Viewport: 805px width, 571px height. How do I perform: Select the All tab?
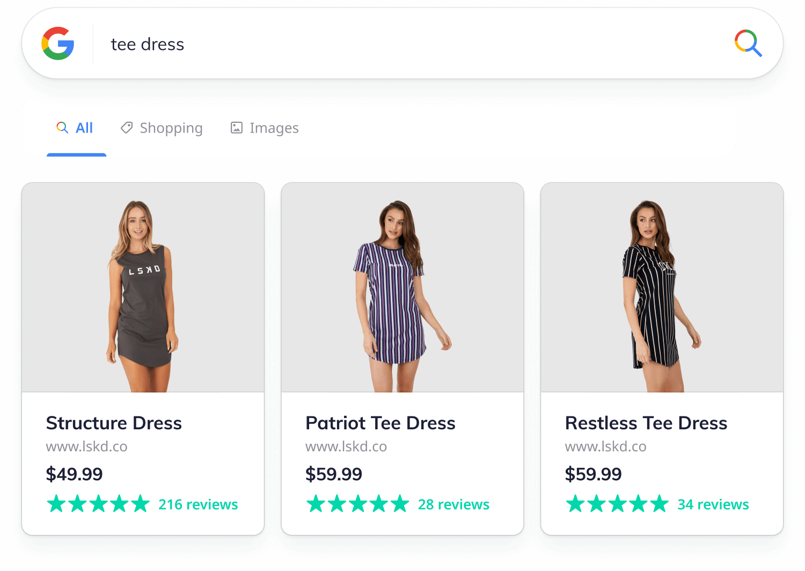75,128
